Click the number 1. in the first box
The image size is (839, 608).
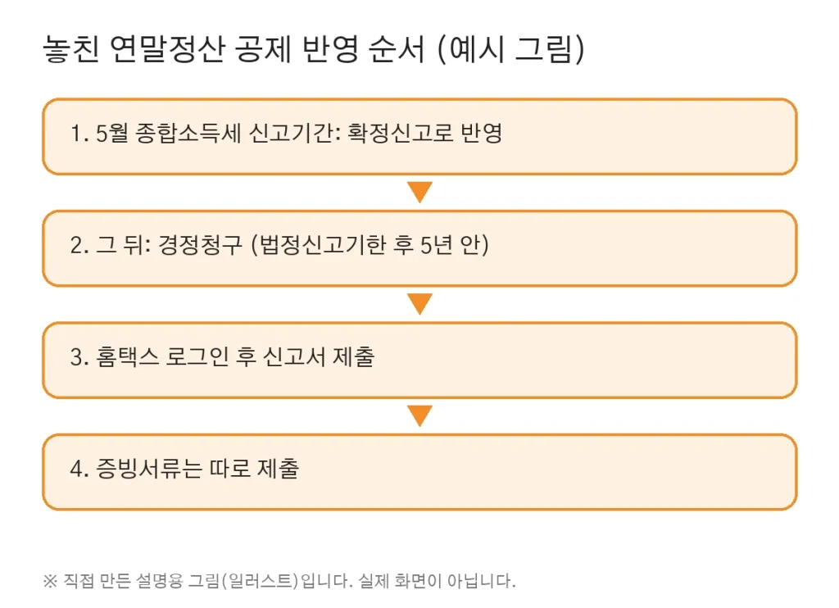pos(79,134)
